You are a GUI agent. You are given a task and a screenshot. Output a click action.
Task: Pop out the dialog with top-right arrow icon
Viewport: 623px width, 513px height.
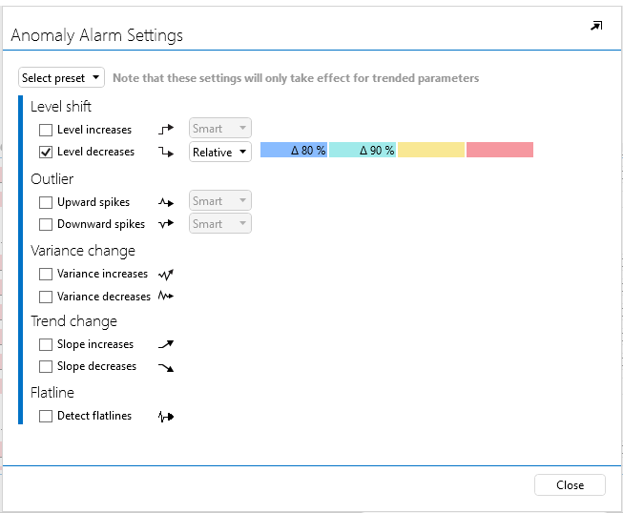click(x=596, y=26)
